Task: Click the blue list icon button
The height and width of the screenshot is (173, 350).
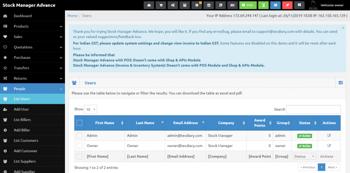Action: point(275,5)
